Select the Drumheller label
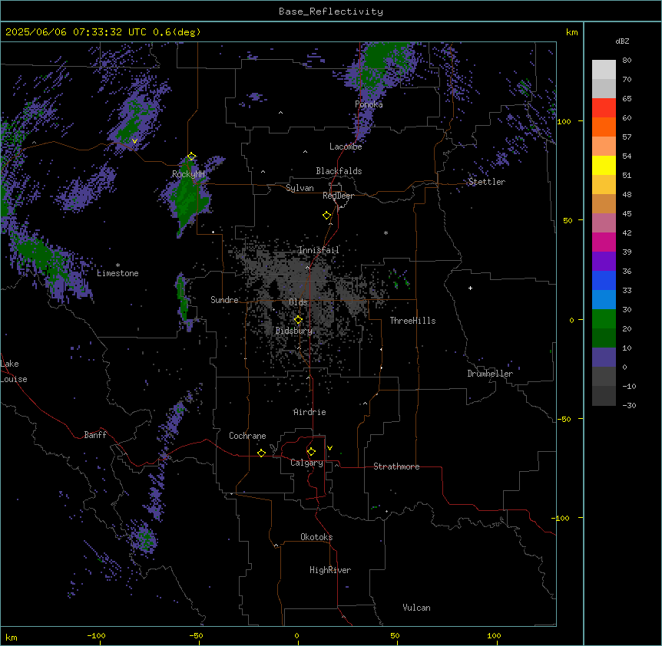 [x=490, y=374]
